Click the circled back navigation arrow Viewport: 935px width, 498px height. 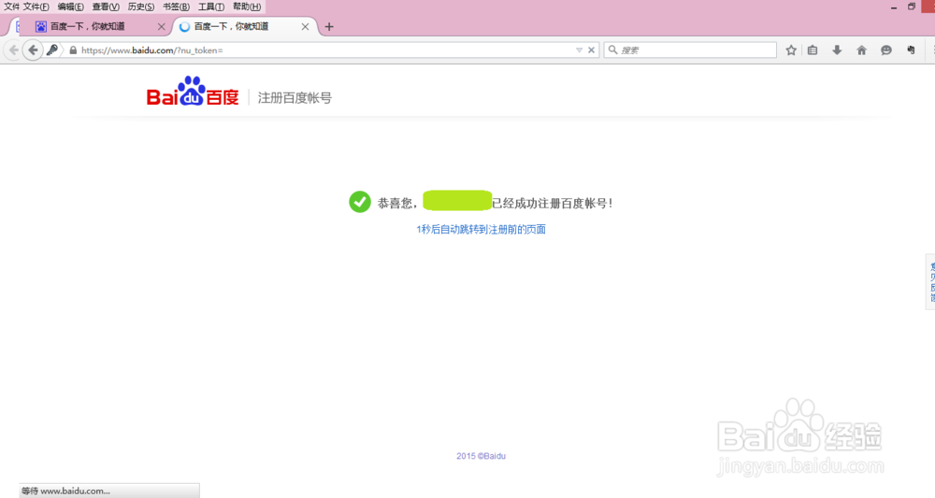coord(33,50)
